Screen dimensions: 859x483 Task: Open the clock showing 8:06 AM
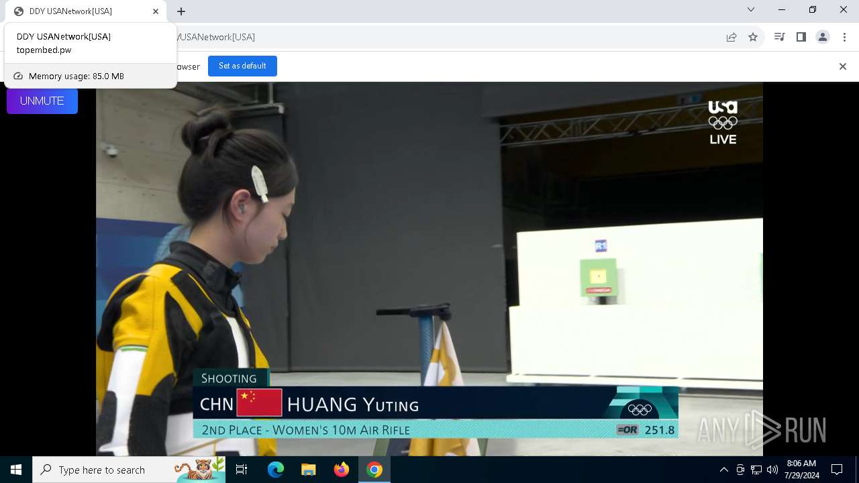coord(802,470)
